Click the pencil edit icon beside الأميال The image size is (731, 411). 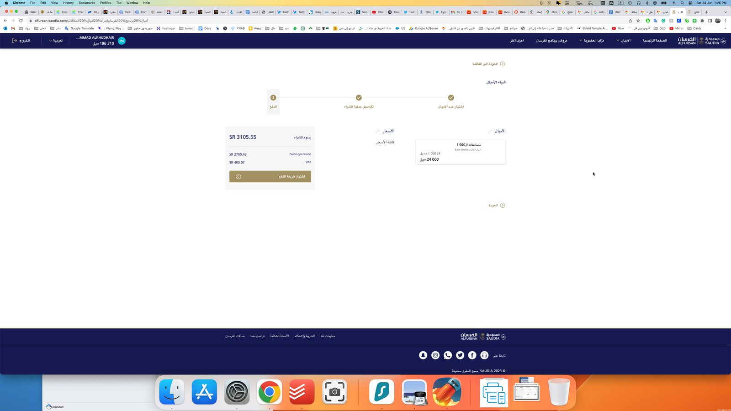point(490,132)
